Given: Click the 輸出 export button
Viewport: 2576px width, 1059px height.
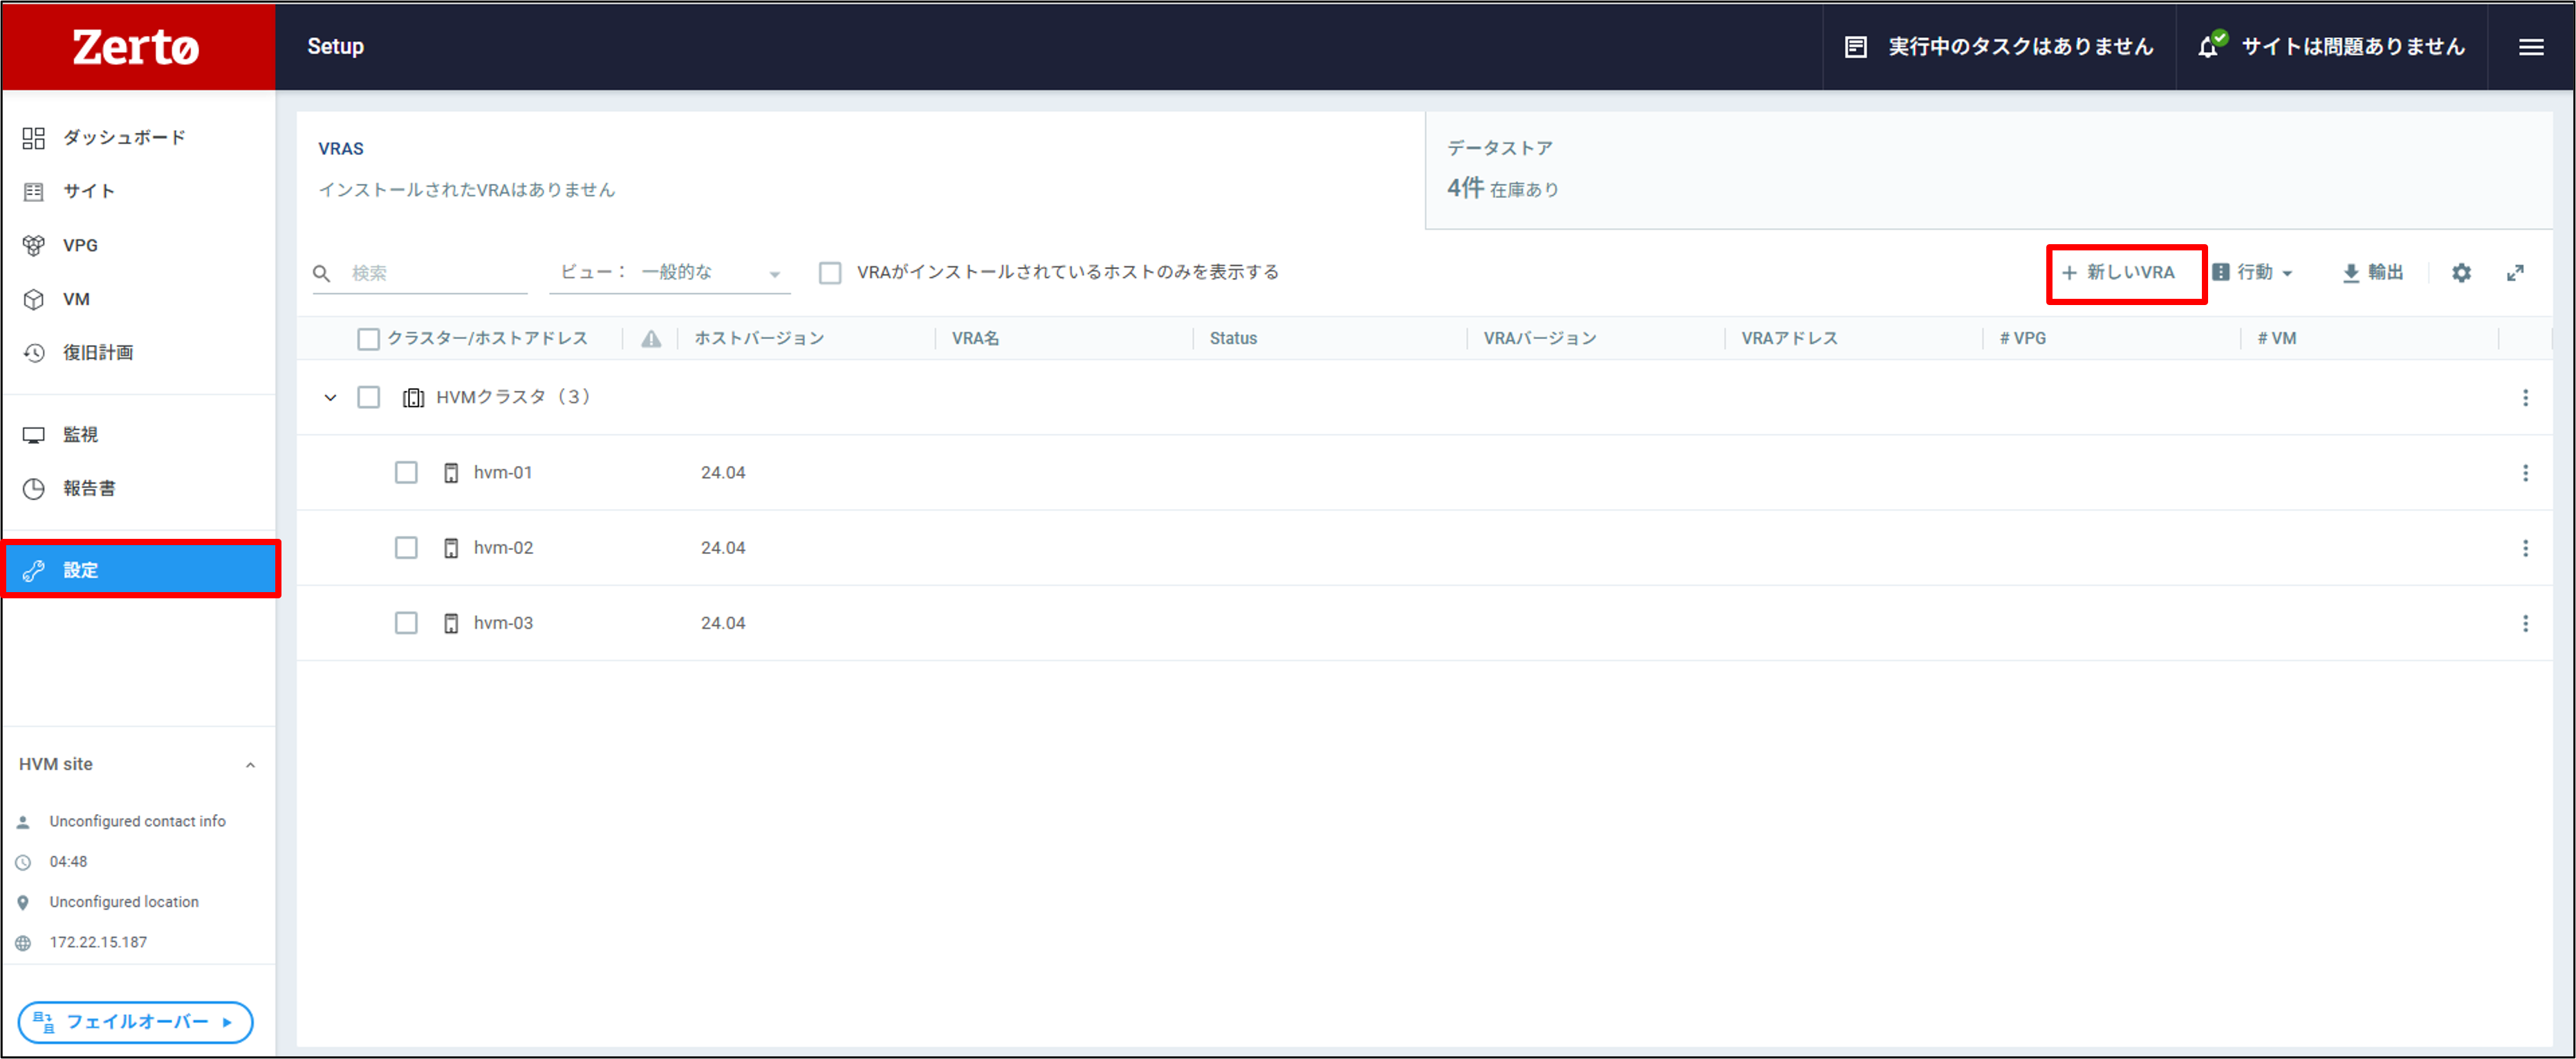Looking at the screenshot, I should 2372,273.
